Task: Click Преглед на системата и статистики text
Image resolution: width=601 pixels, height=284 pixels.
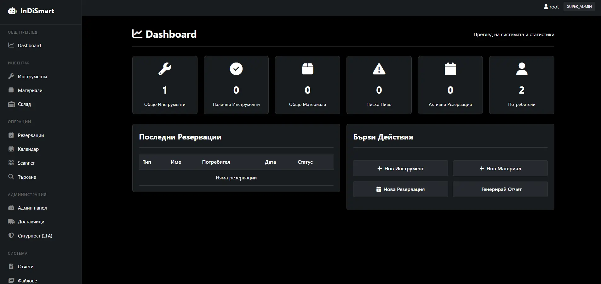Action: (514, 35)
